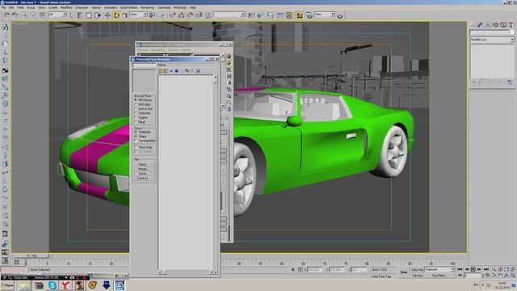Screen dimensions: 517x291
Task: Open Skype from the taskbar
Action: click(x=52, y=285)
